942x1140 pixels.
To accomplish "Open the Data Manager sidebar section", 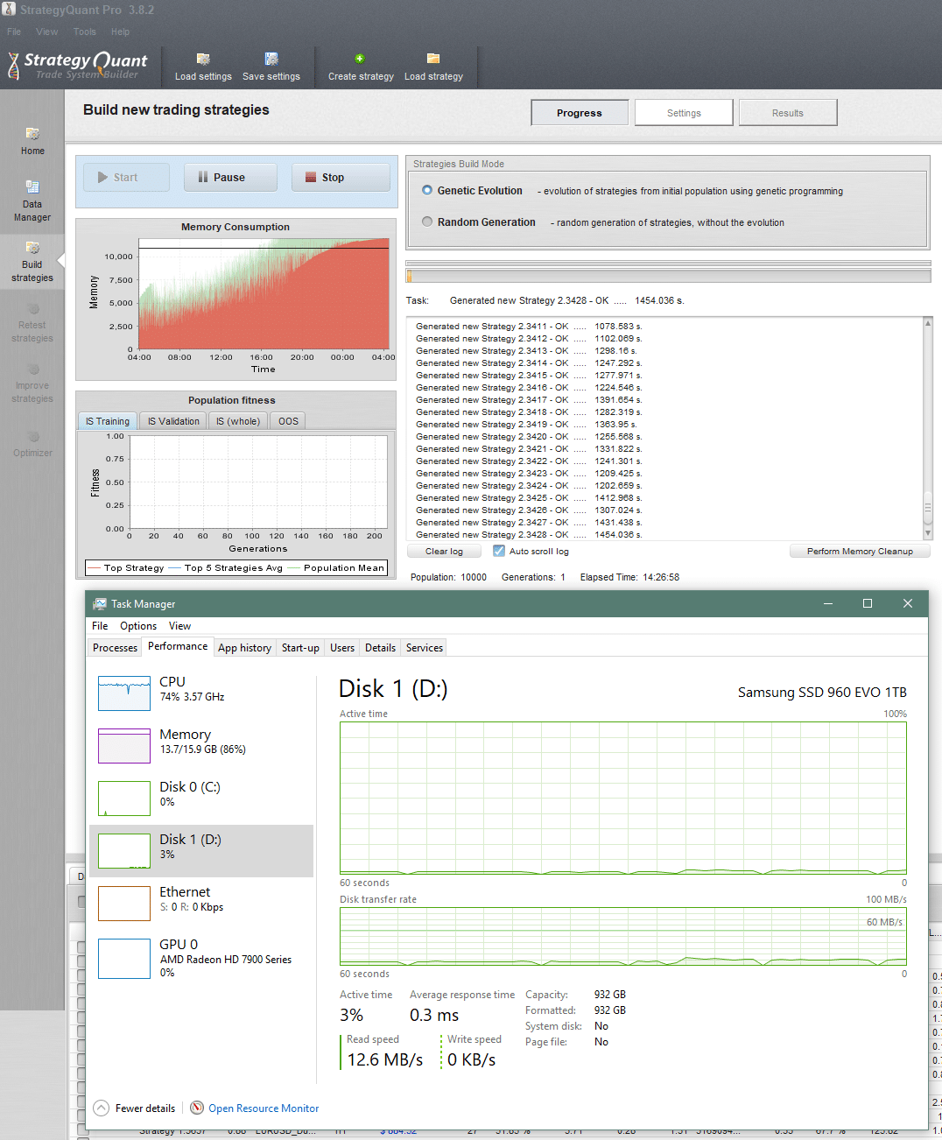I will pyautogui.click(x=32, y=201).
